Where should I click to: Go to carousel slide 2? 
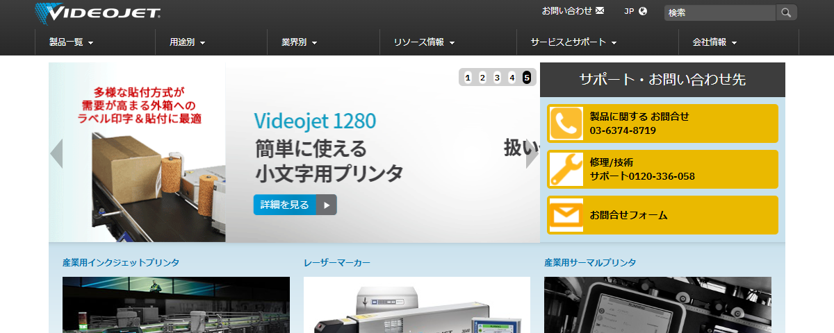(x=482, y=78)
